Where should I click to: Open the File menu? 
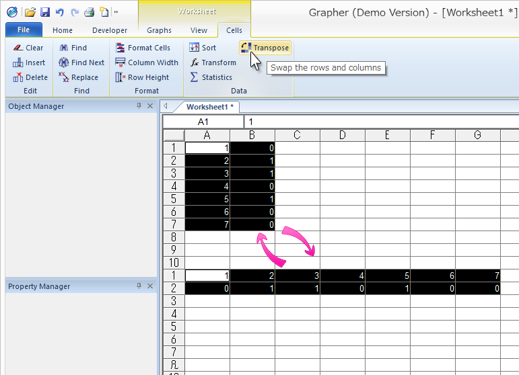[x=24, y=30]
